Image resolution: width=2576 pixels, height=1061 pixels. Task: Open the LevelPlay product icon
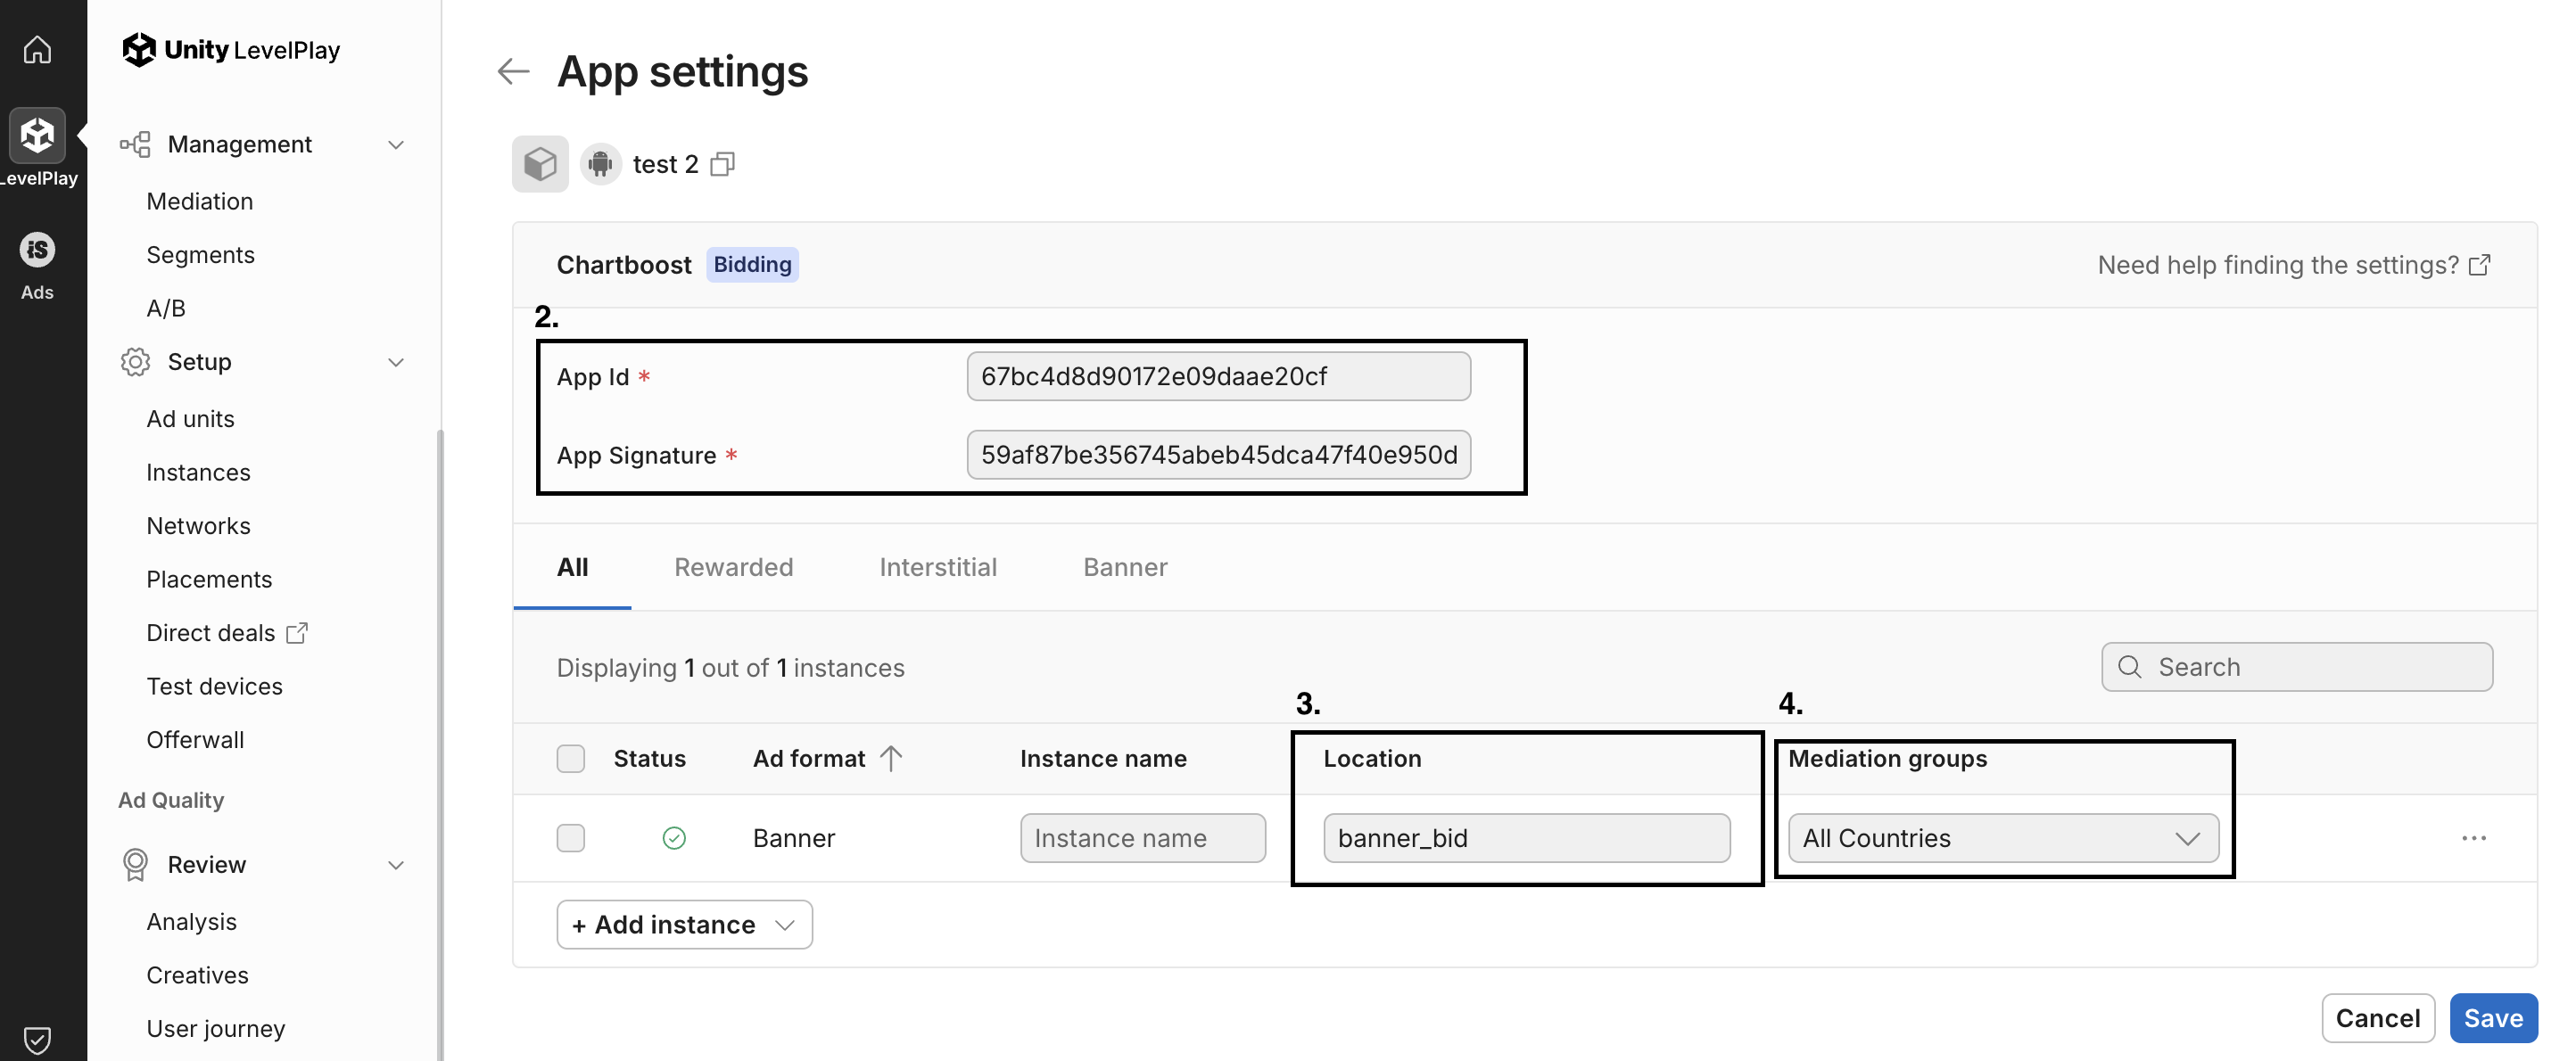(x=37, y=135)
